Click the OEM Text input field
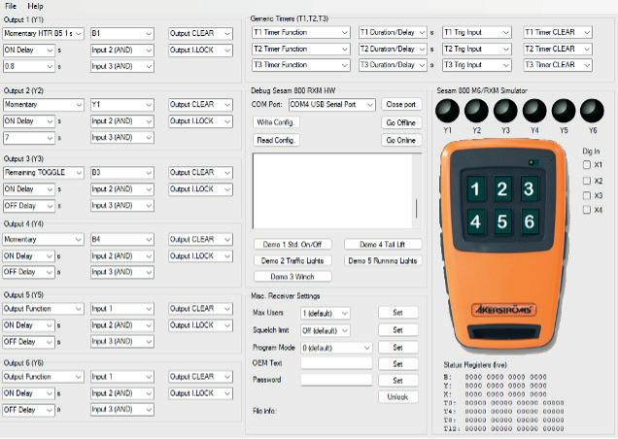Viewport: 618px width, 439px height. tap(336, 363)
